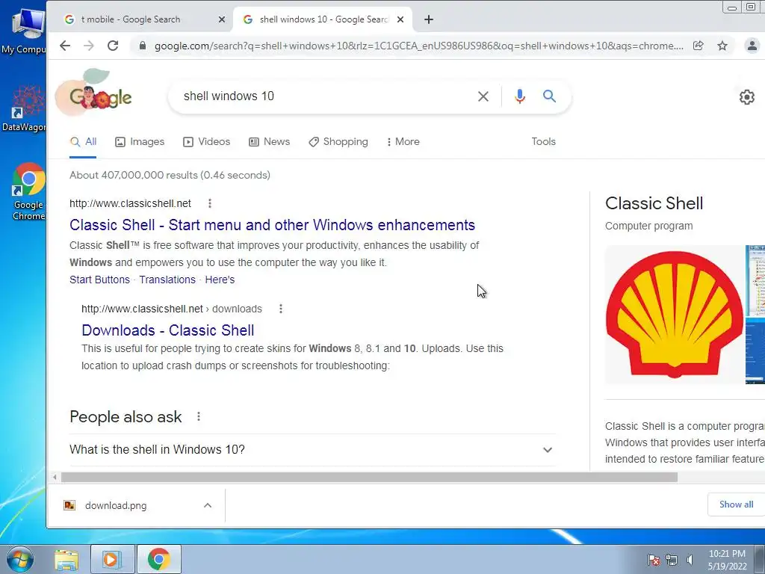The height and width of the screenshot is (574, 765).
Task: Follow the Translations sitelink
Action: click(167, 280)
